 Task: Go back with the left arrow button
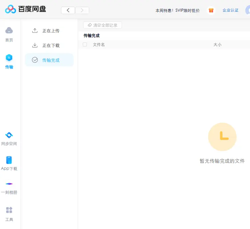pyautogui.click(x=68, y=10)
